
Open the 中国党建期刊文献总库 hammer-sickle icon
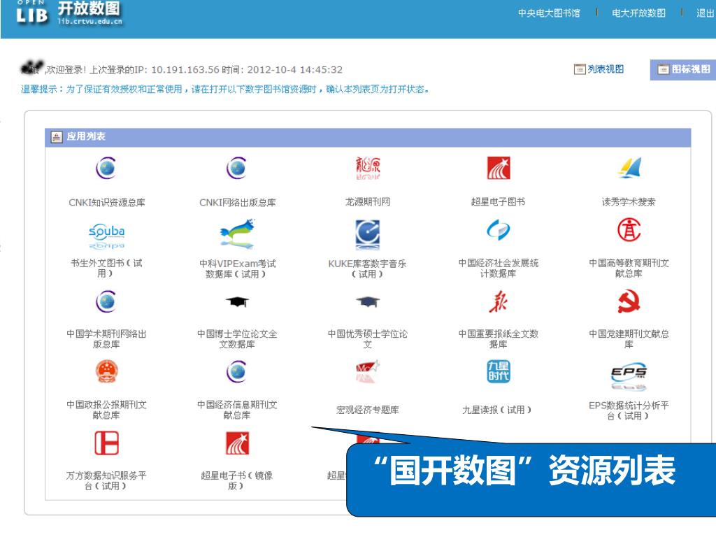coord(629,301)
